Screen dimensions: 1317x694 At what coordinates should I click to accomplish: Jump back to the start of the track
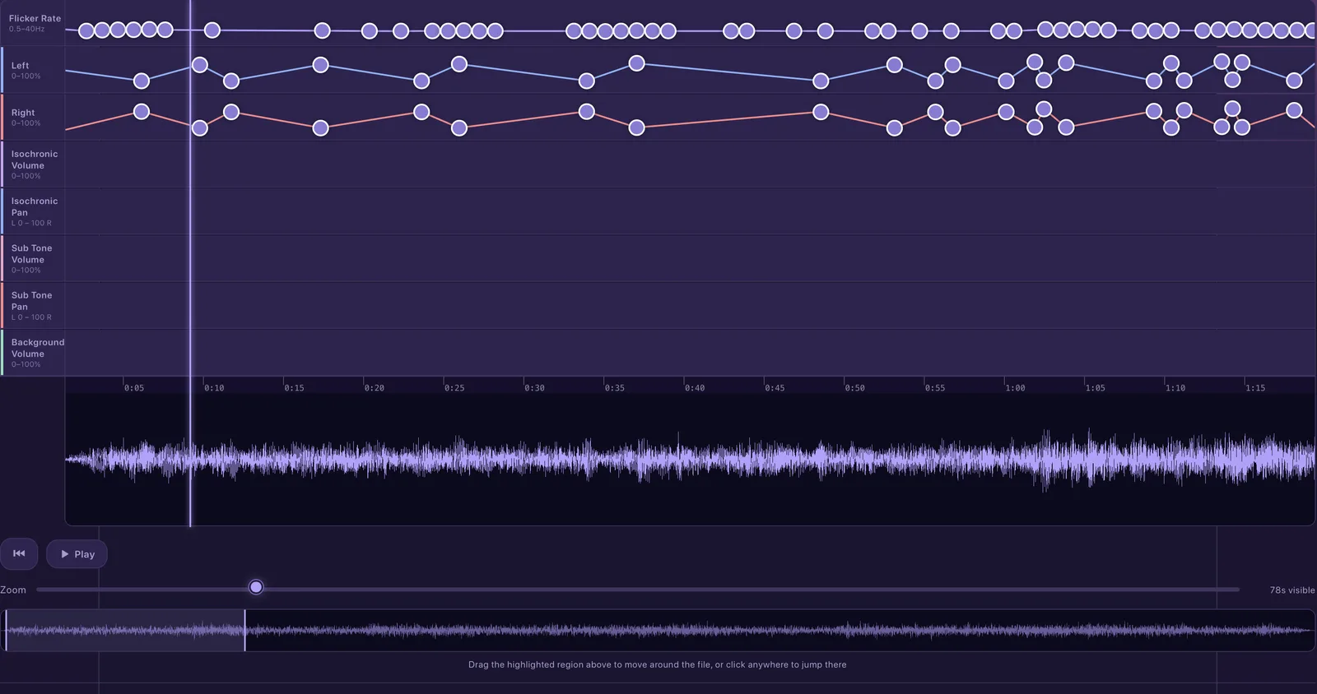[19, 554]
